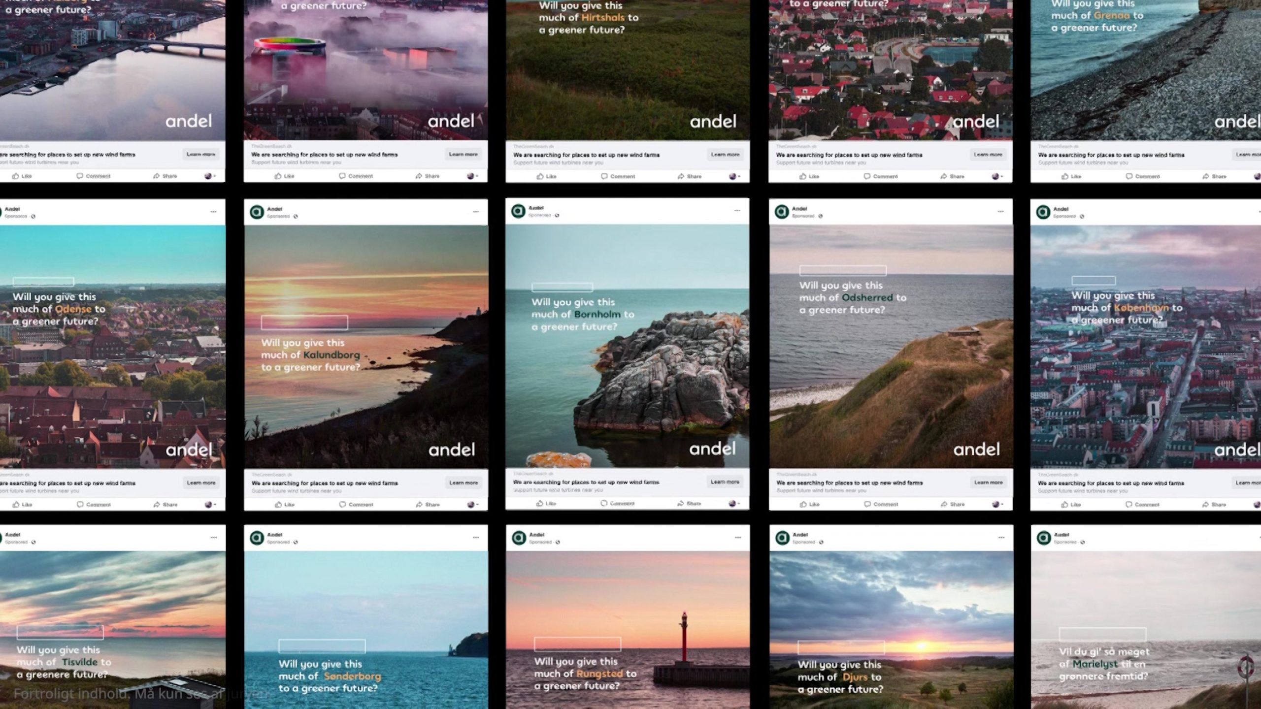Open react-as profile dropdown on Odense post
This screenshot has height=709, width=1261.
[210, 504]
